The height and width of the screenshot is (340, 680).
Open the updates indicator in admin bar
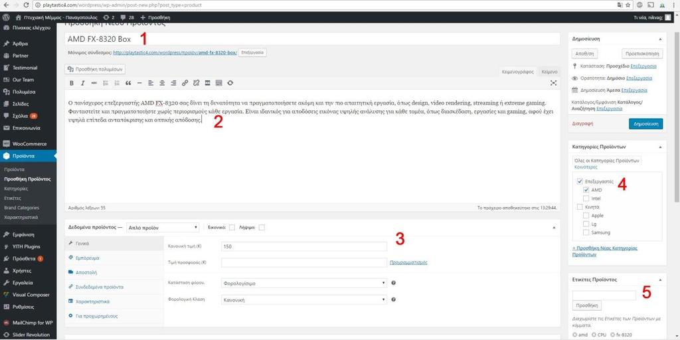pyautogui.click(x=109, y=18)
